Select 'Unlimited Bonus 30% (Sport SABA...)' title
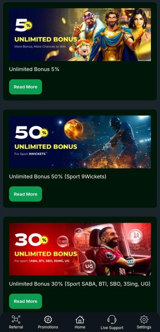The width and height of the screenshot is (160, 332). pyautogui.click(x=80, y=284)
